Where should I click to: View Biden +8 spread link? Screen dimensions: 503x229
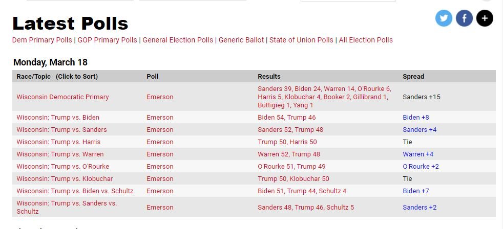[416, 118]
